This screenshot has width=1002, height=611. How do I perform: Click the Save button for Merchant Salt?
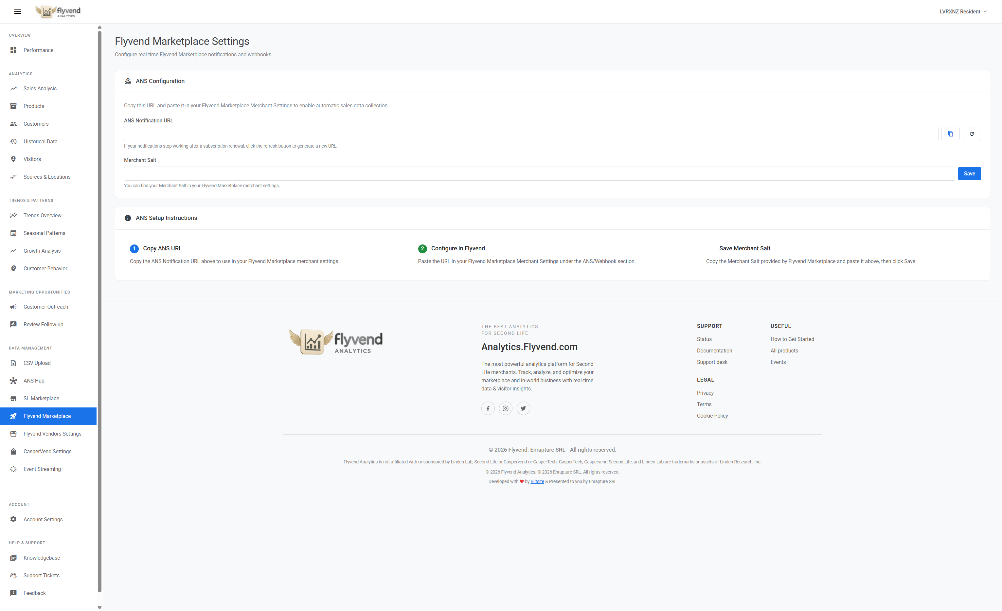pos(970,173)
